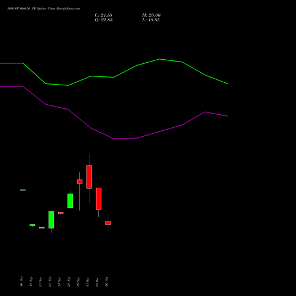Image resolution: width=296 pixels, height=296 pixels.
Task: Click the large green candle above 24 Sep
Action: 52,220
